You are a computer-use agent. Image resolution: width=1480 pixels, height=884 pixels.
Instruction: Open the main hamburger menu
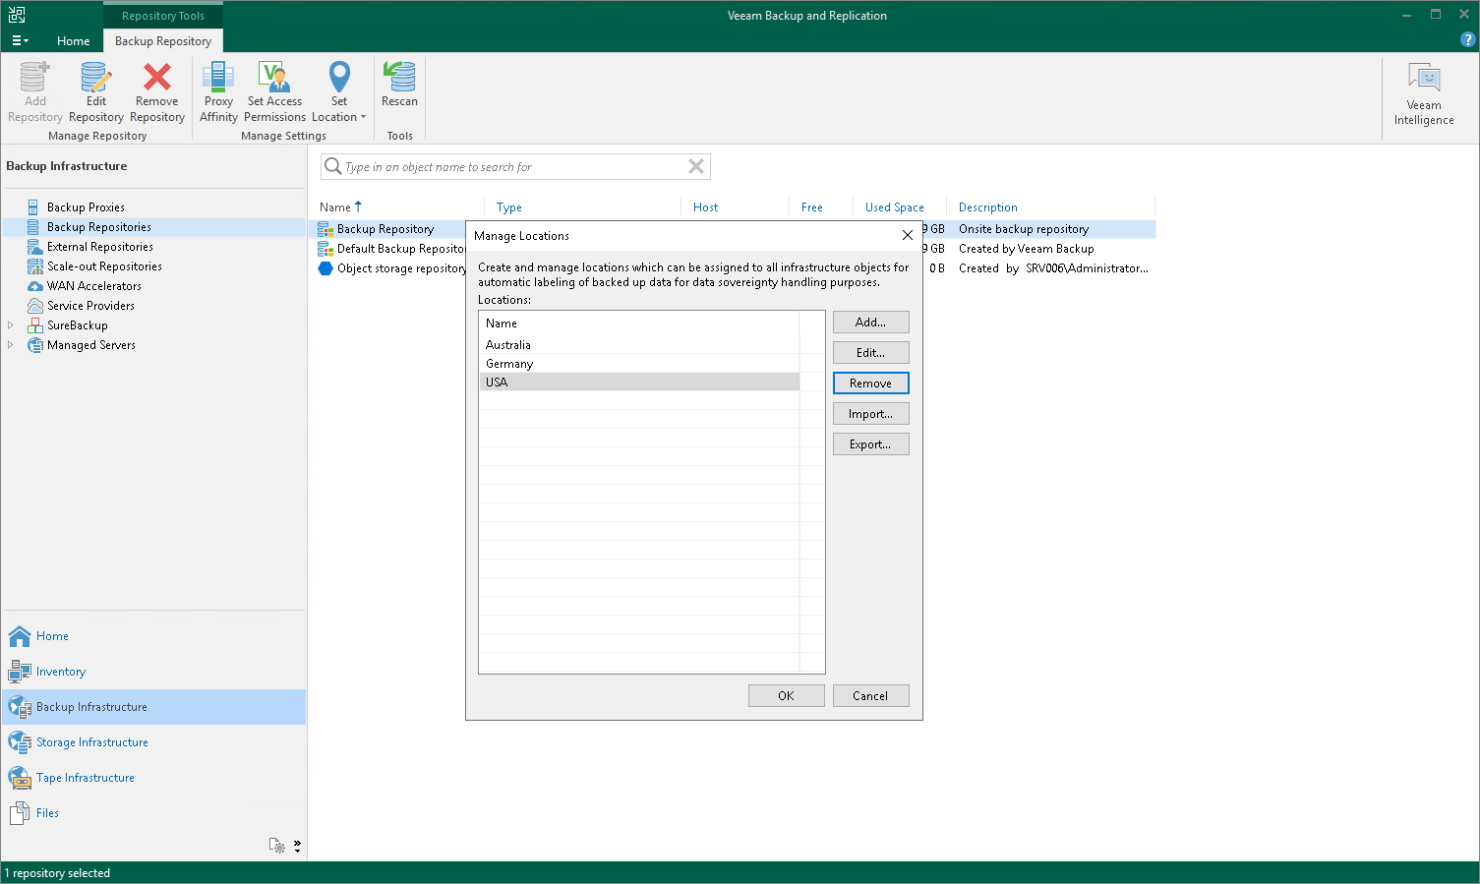pyautogui.click(x=20, y=40)
